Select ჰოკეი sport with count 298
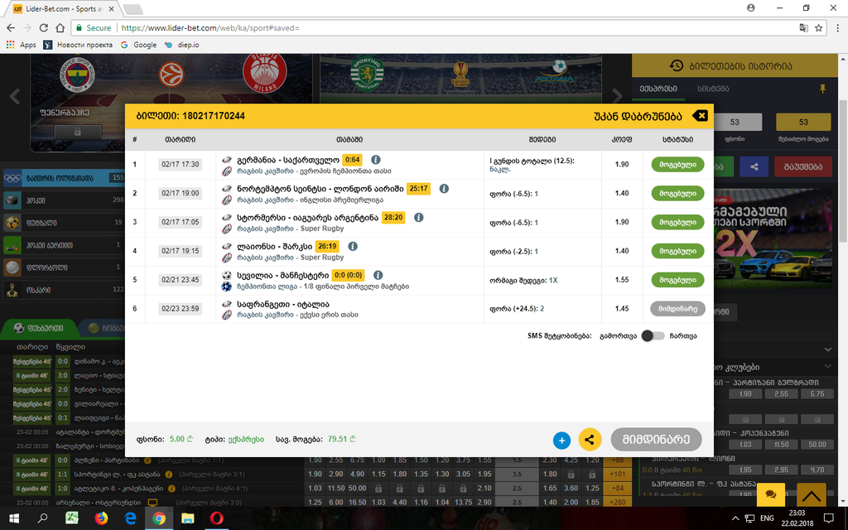 point(64,200)
